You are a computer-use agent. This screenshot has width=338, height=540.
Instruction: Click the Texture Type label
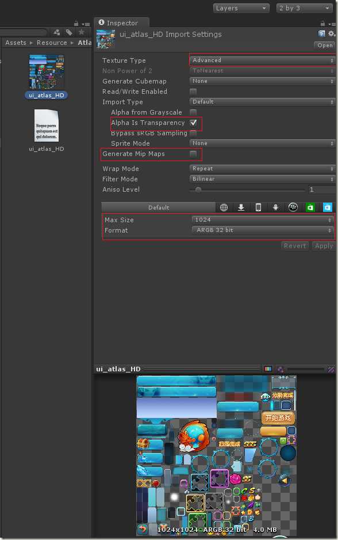point(124,60)
